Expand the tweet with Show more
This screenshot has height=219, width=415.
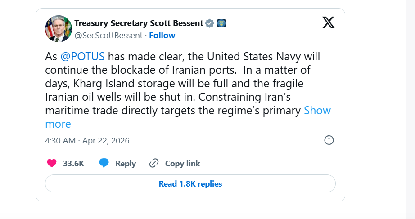pos(317,111)
